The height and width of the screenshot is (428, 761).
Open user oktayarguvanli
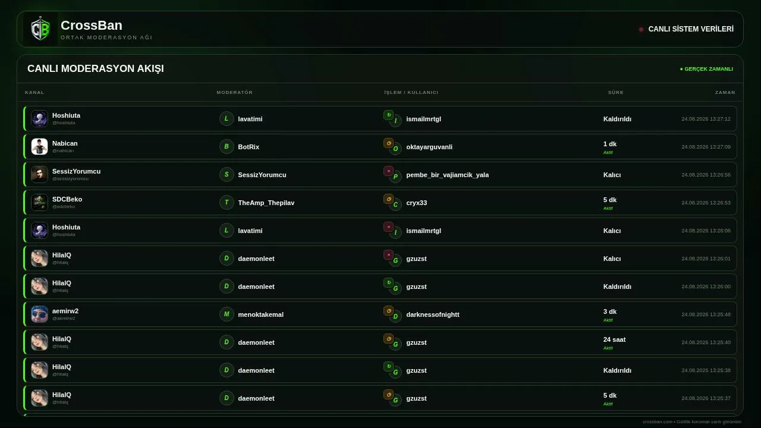(429, 147)
